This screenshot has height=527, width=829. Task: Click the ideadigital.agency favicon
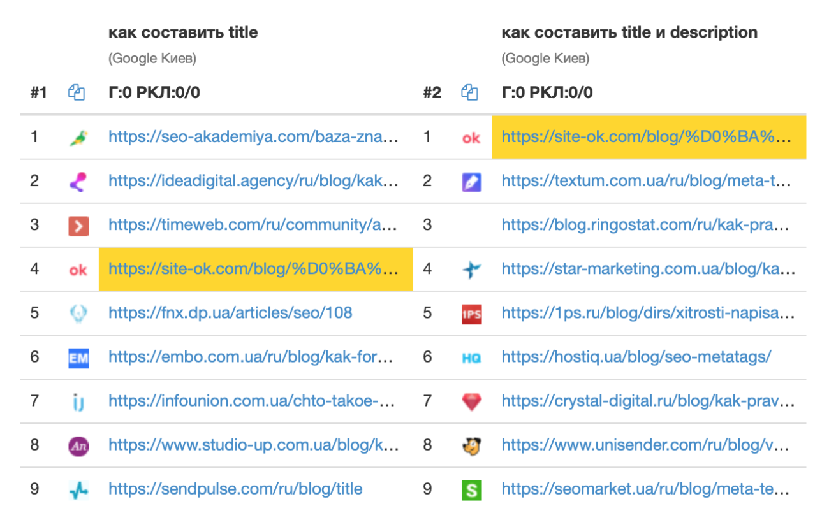click(78, 182)
